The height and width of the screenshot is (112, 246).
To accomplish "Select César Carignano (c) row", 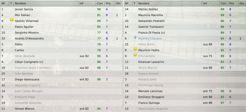I will [61, 62].
